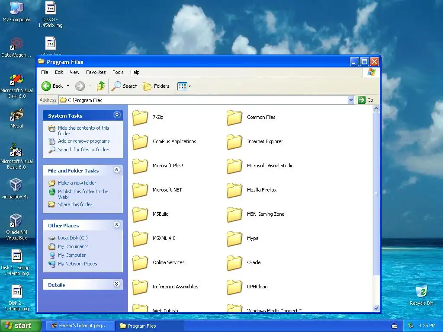Select the Common Files folder icon
Viewport: 443px width, 332px height.
coord(234,118)
